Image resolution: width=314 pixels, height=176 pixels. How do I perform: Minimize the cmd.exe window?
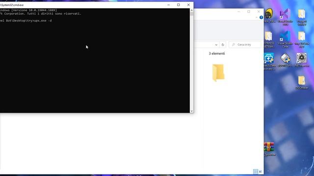[169, 5]
